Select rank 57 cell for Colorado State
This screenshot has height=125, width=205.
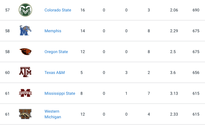pos(7,10)
